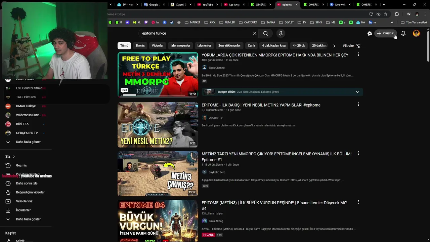Open the OSCORPTV channel link
The image size is (430, 242).
[x=216, y=118]
